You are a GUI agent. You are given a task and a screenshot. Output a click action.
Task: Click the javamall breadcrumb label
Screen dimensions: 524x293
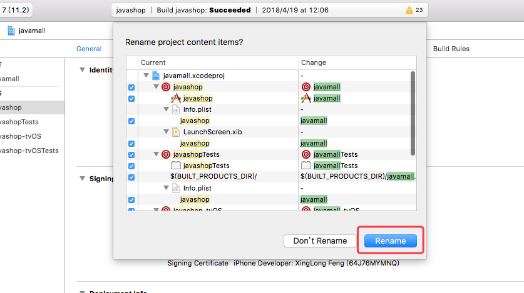pyautogui.click(x=32, y=31)
